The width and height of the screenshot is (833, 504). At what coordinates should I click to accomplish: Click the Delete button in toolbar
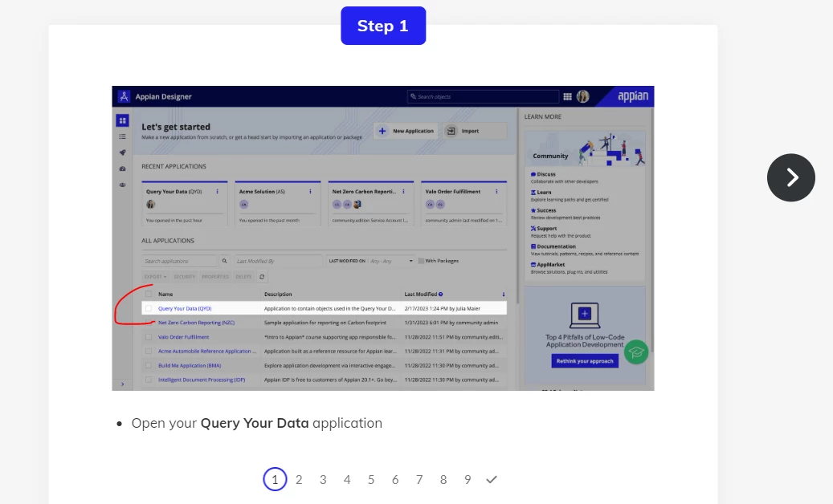coord(244,276)
